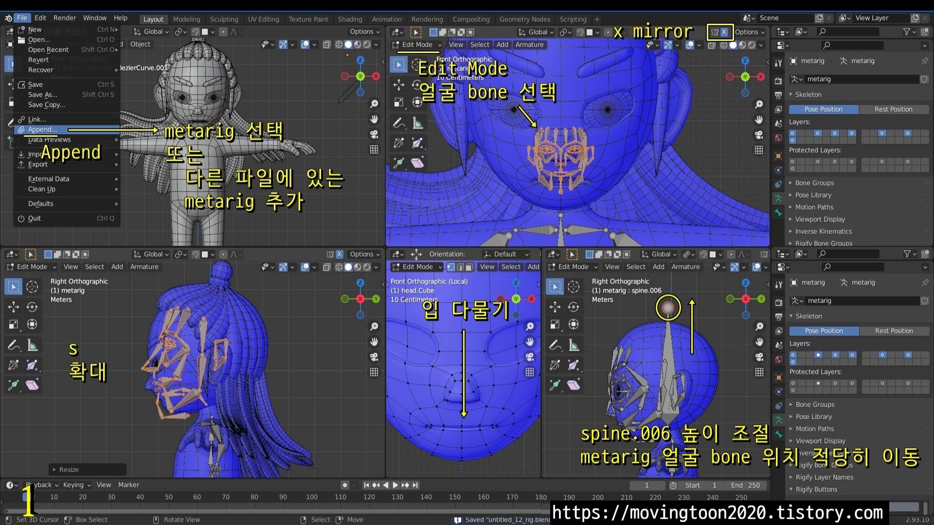Toggle X mirror in bottom-left viewport header

tap(340, 254)
